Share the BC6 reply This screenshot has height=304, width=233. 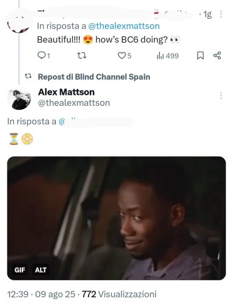click(217, 55)
